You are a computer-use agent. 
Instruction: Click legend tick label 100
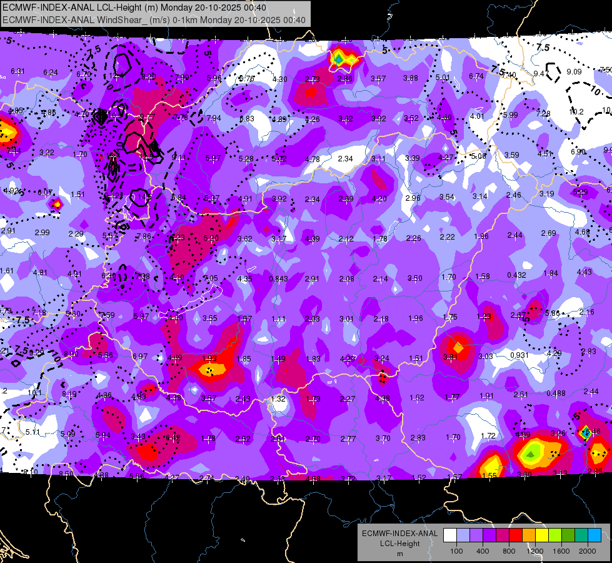click(x=456, y=551)
